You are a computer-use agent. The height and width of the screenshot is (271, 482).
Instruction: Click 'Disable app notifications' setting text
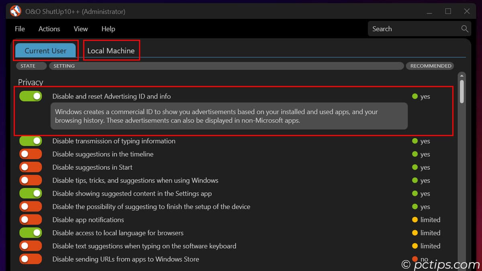coord(88,220)
